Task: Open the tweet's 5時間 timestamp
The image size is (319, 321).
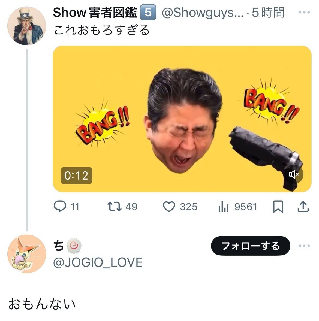Action: click(268, 12)
